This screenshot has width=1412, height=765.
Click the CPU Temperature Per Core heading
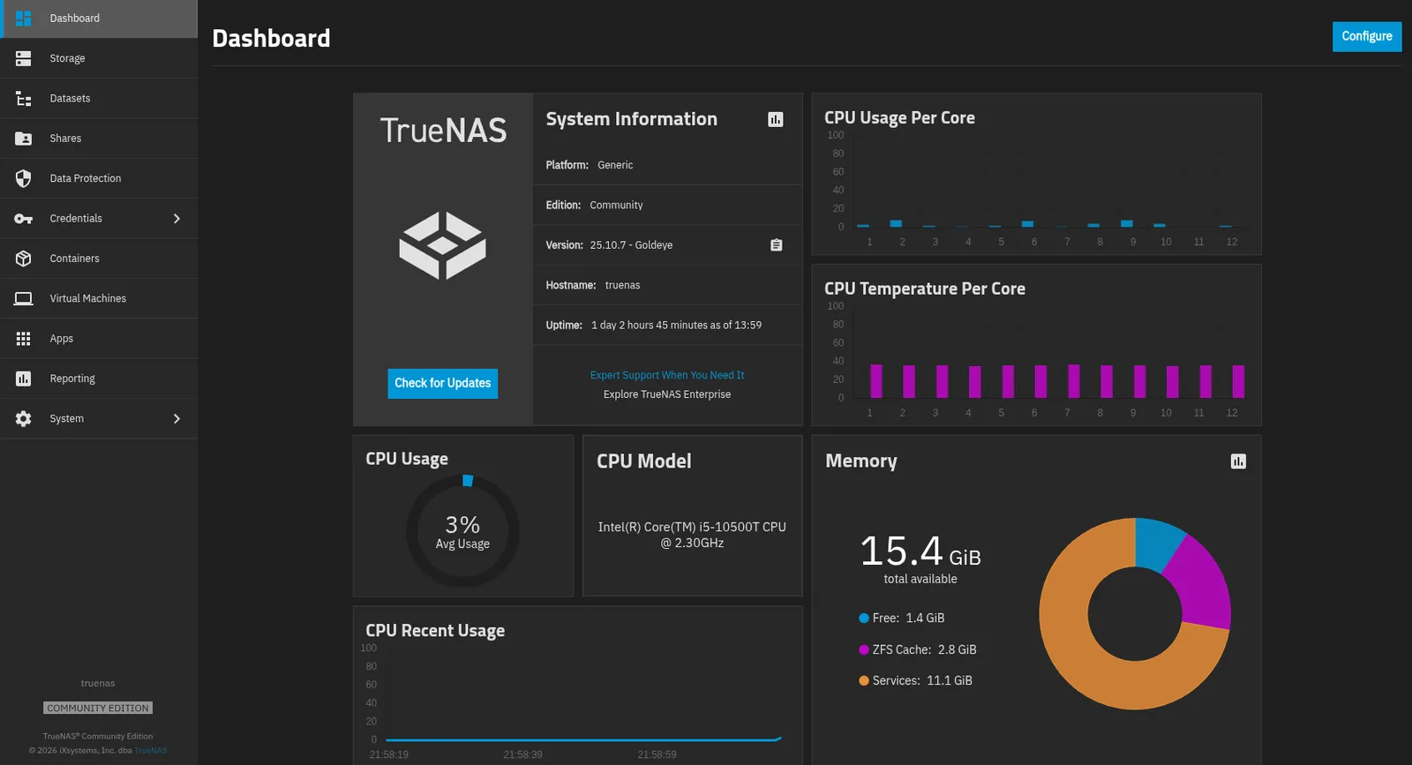(x=924, y=289)
